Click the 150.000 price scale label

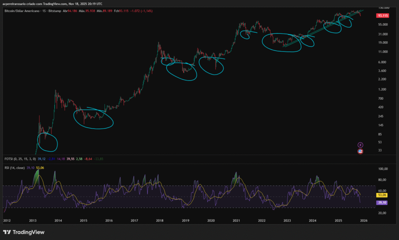[x=384, y=7]
